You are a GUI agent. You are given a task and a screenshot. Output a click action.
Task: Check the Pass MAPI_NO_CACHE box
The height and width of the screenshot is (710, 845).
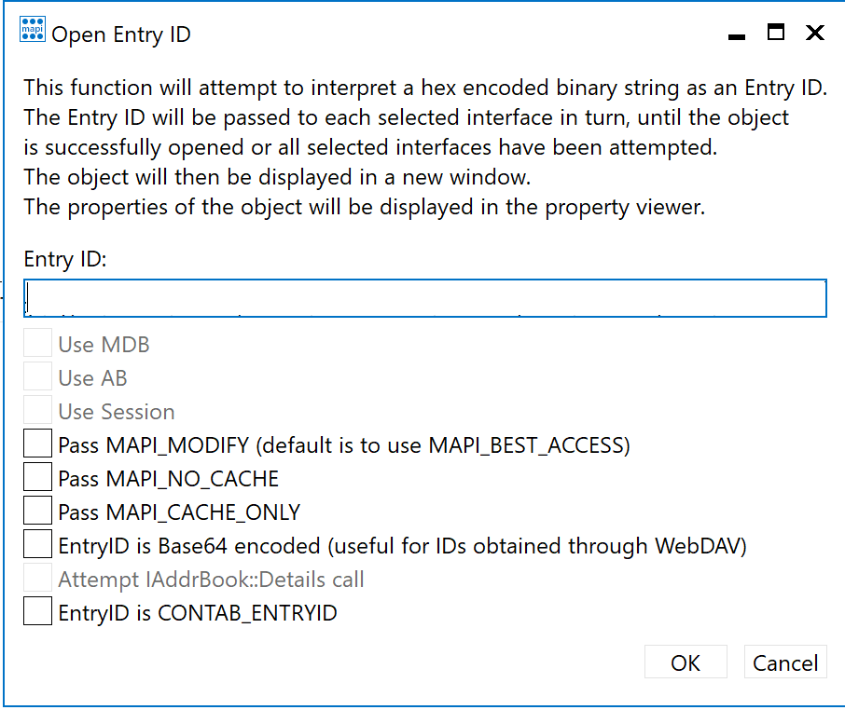coord(37,478)
